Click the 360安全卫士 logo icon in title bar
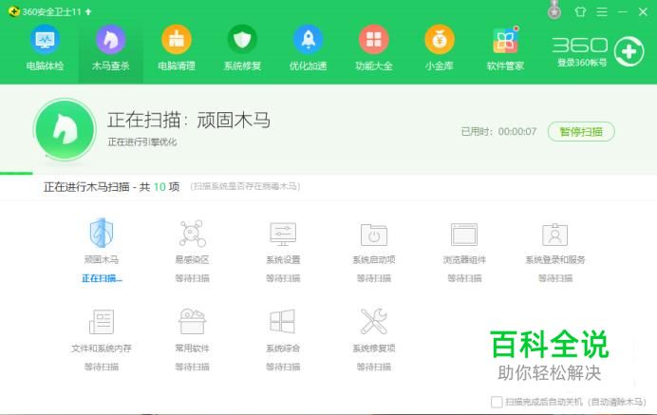Image resolution: width=657 pixels, height=415 pixels. pyautogui.click(x=14, y=11)
